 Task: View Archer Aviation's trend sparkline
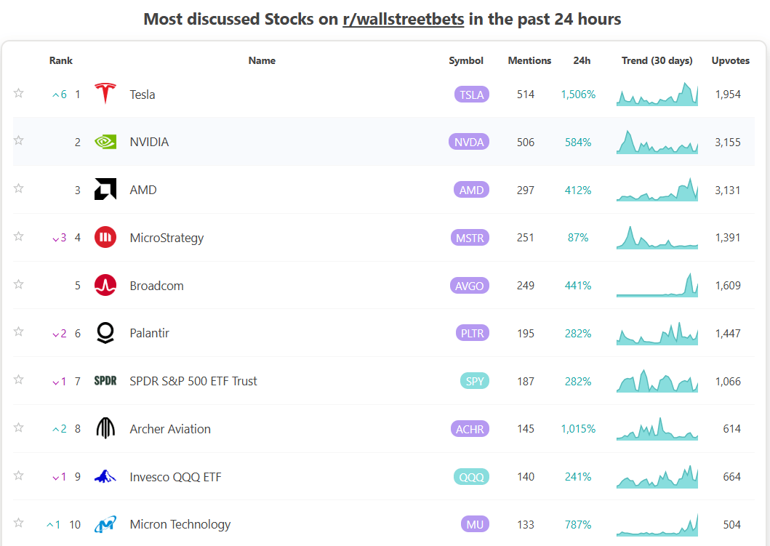[x=657, y=429]
